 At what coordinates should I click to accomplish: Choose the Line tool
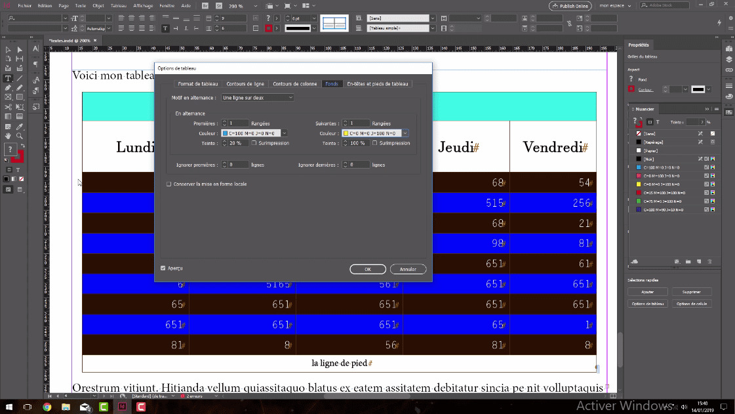(20, 78)
